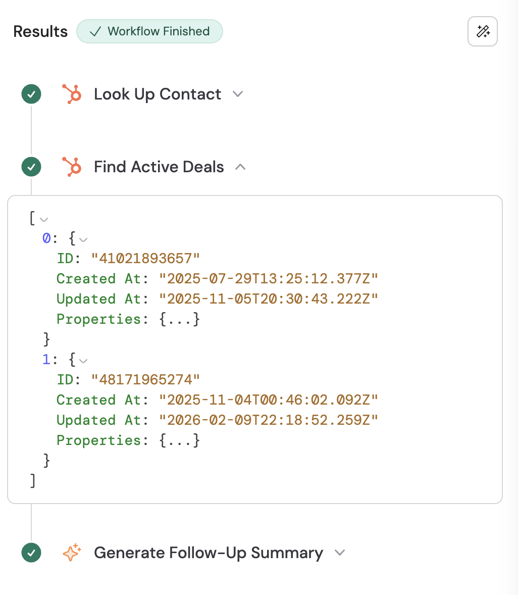Click the Workflow Finished status badge
This screenshot has width=518, height=595.
click(x=149, y=31)
